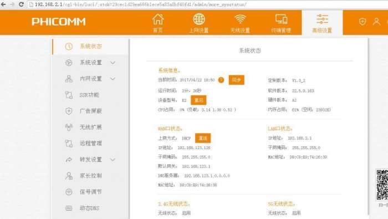Screen dimensions: 388x219
Task: Select the 高级设置 advanced settings tab
Action: click(x=322, y=23)
